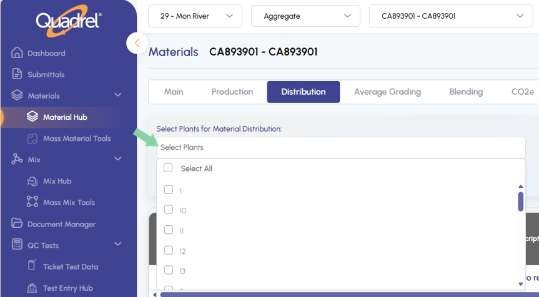Click the Mass Mix Tools icon
Screen dimensions: 539x297
[x=32, y=202]
